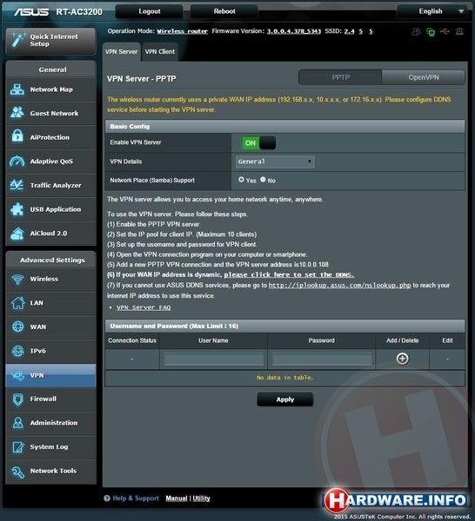The width and height of the screenshot is (475, 521).
Task: Click the Basic Config section header
Action: [x=285, y=127]
